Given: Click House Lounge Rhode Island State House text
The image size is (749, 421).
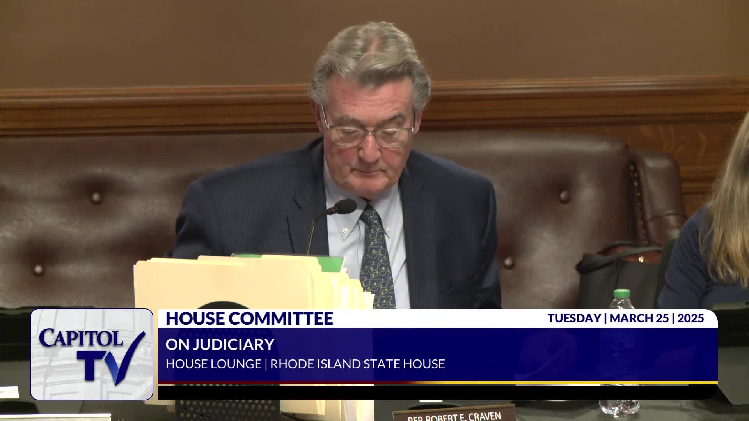Looking at the screenshot, I should pyautogui.click(x=305, y=364).
